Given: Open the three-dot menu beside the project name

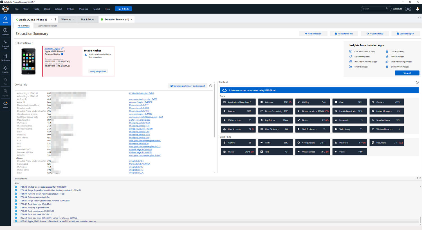Looking at the screenshot, I should click(x=55, y=19).
